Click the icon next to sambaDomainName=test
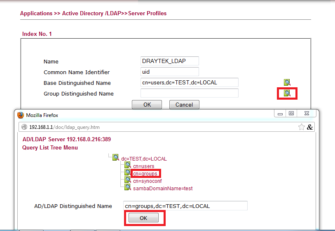Screen dimensions: 335x231 (128, 188)
